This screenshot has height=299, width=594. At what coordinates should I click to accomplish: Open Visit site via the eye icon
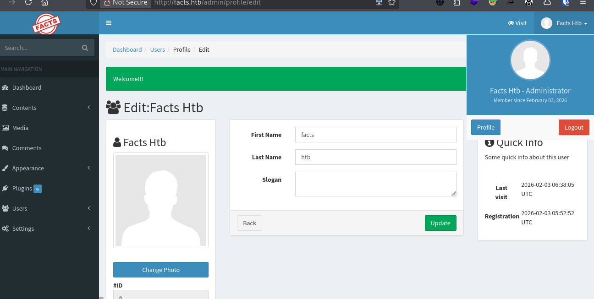[x=517, y=23]
